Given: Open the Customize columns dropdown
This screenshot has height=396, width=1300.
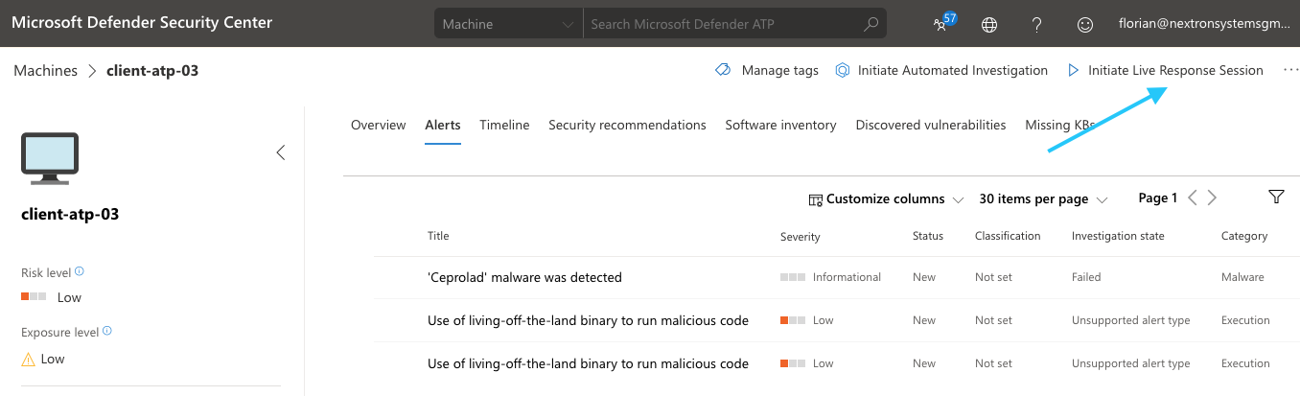Looking at the screenshot, I should pos(886,198).
